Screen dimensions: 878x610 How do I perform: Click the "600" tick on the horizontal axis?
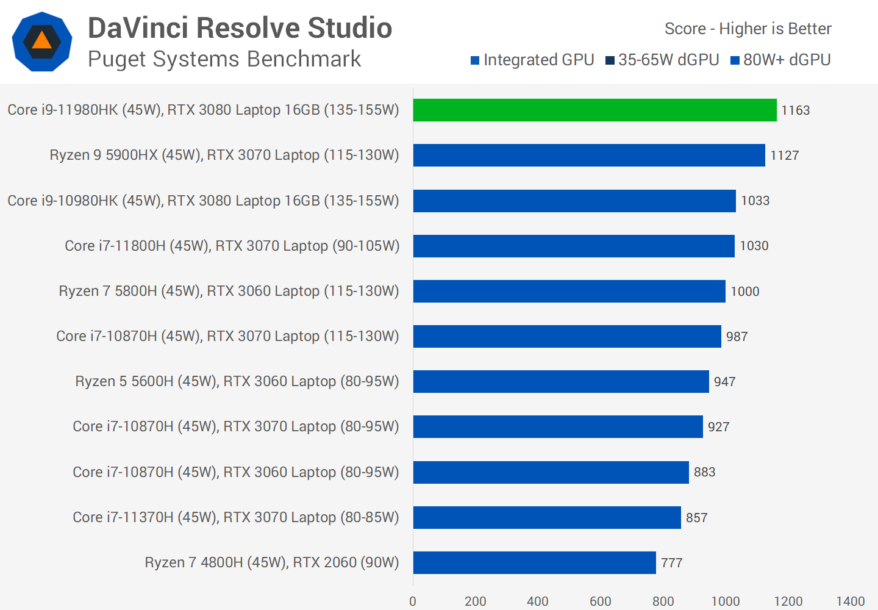(x=601, y=601)
